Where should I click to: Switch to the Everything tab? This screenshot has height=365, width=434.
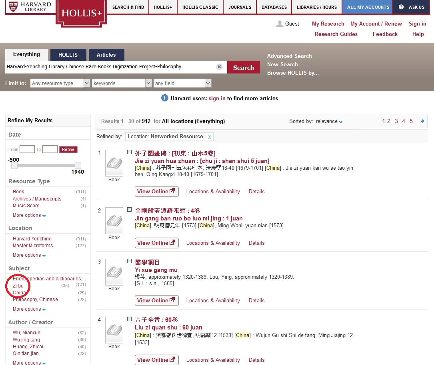tap(26, 54)
